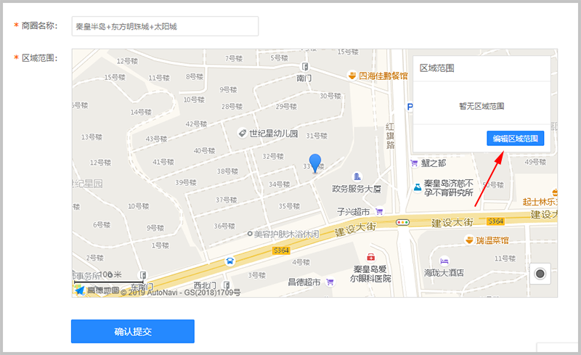Click the 西北门 gate icon
This screenshot has width=581, height=355.
click(x=227, y=285)
